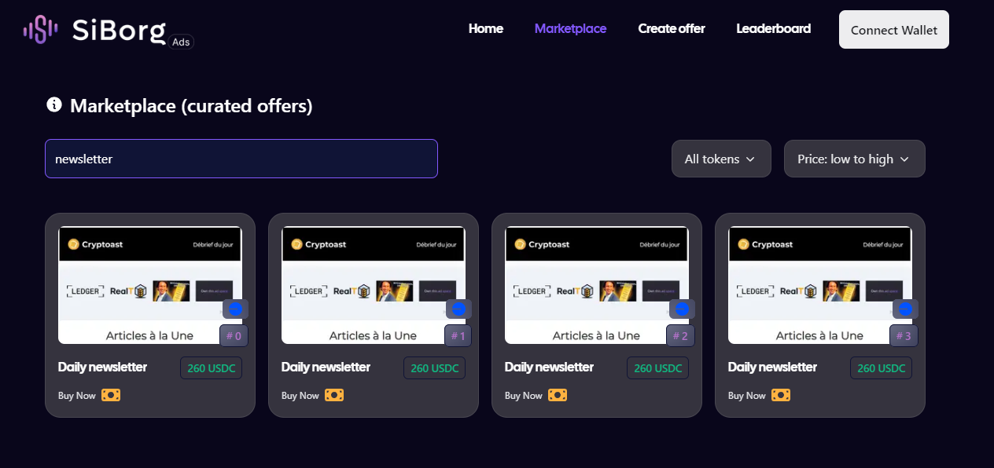This screenshot has height=468, width=994.
Task: Click the money icon next to Buy Now on offer #0
Action: tap(111, 395)
